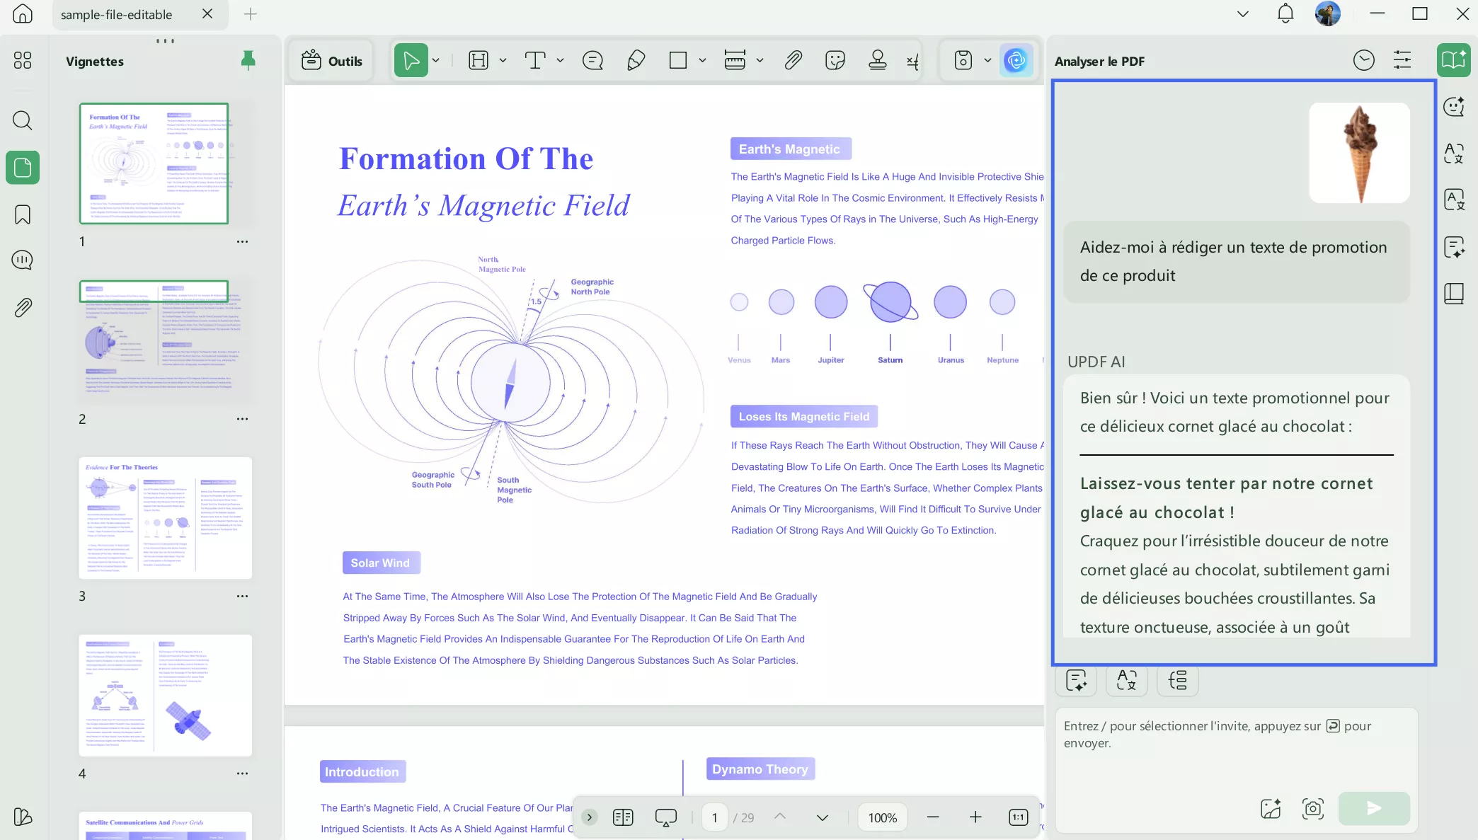Unpin the Vignettes panel
This screenshot has height=840, width=1478.
(x=248, y=61)
